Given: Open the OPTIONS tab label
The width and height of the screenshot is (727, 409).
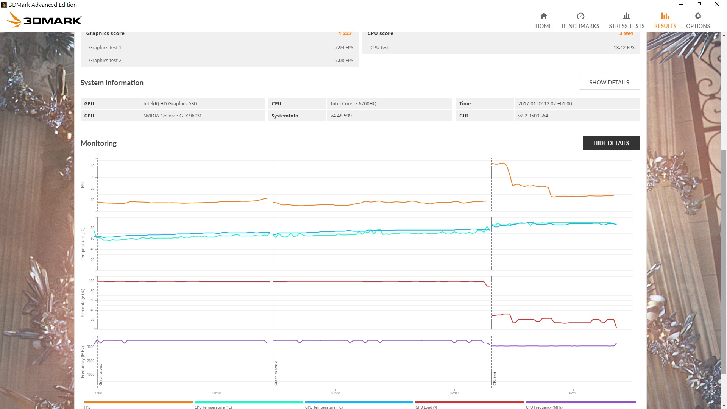Looking at the screenshot, I should click(698, 26).
